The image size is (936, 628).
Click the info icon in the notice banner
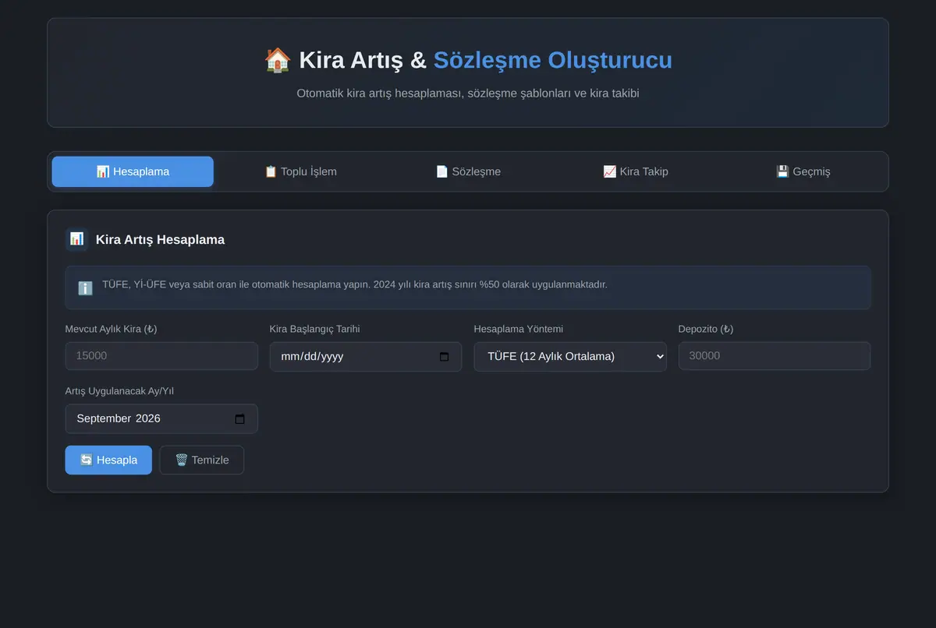coord(85,288)
